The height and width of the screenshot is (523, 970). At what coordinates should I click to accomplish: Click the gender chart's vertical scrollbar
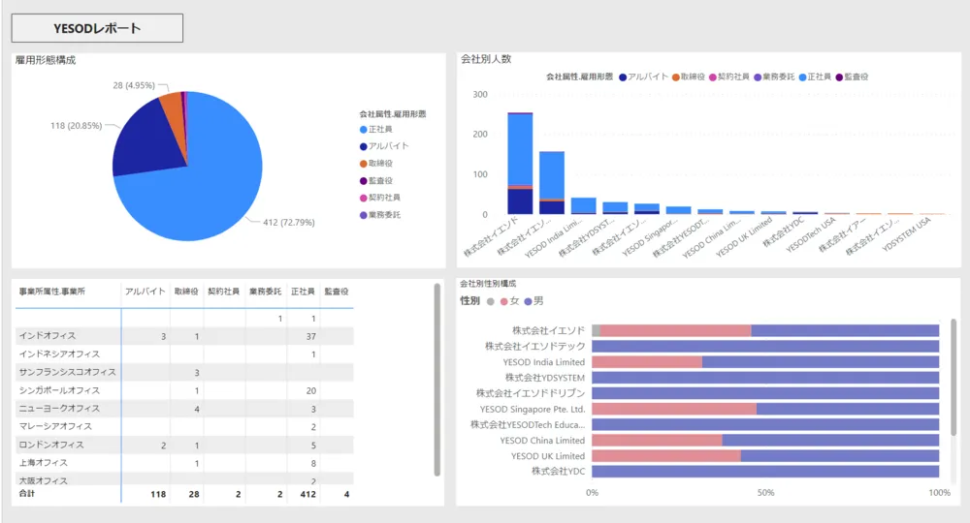tap(954, 377)
